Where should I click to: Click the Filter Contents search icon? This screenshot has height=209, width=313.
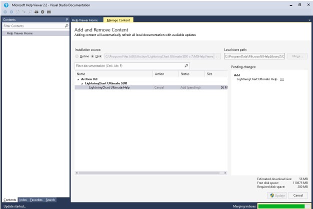click(66, 26)
